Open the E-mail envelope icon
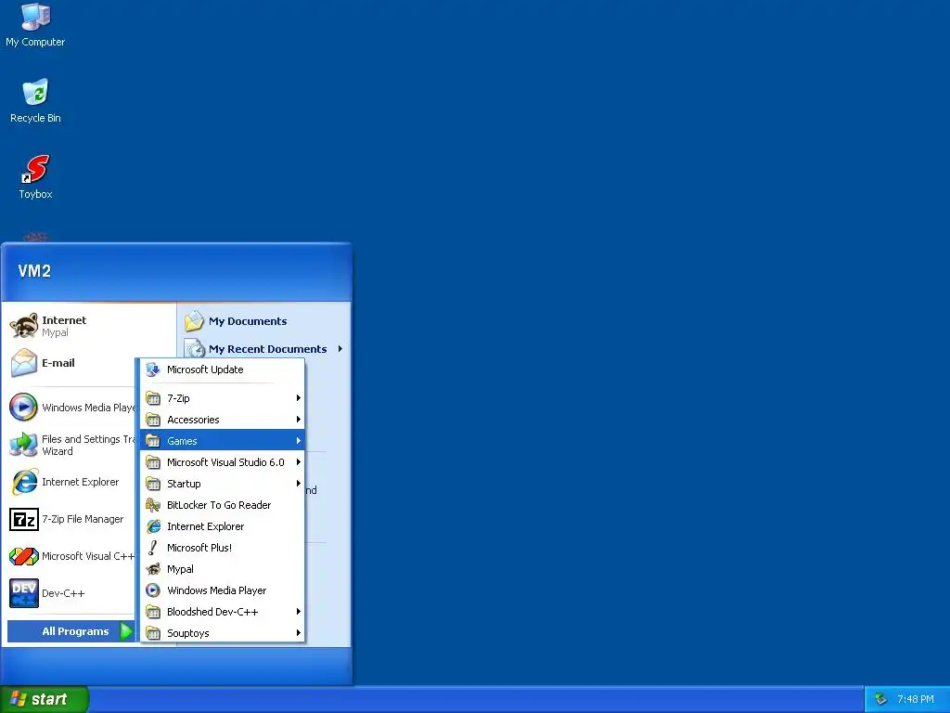 click(x=24, y=363)
